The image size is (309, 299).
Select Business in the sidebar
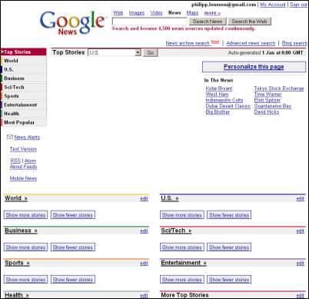(23, 78)
